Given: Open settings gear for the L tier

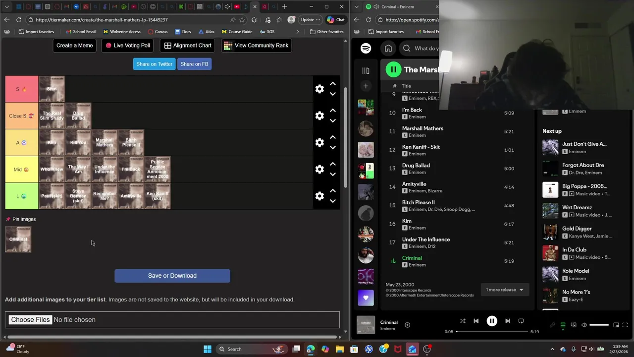Looking at the screenshot, I should coord(319,196).
